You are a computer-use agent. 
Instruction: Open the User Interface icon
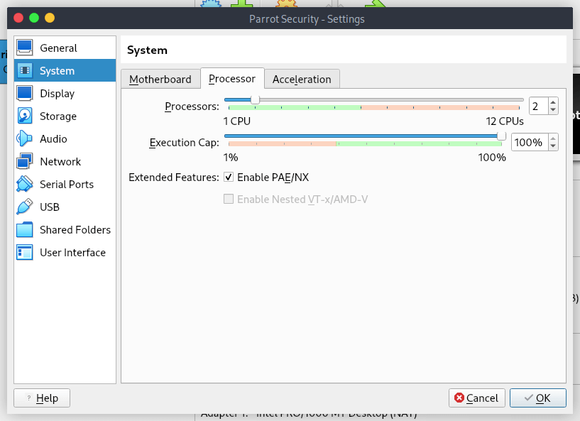25,253
